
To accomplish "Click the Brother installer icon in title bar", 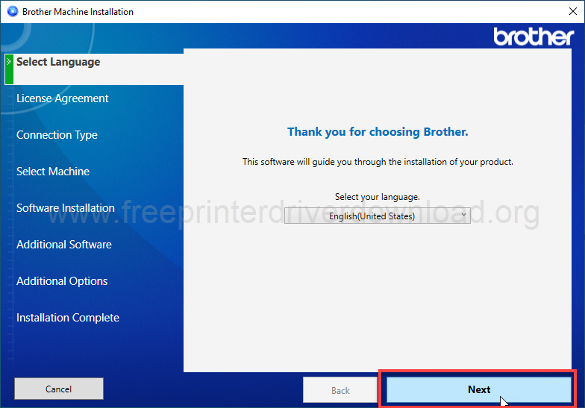I will click(x=11, y=12).
